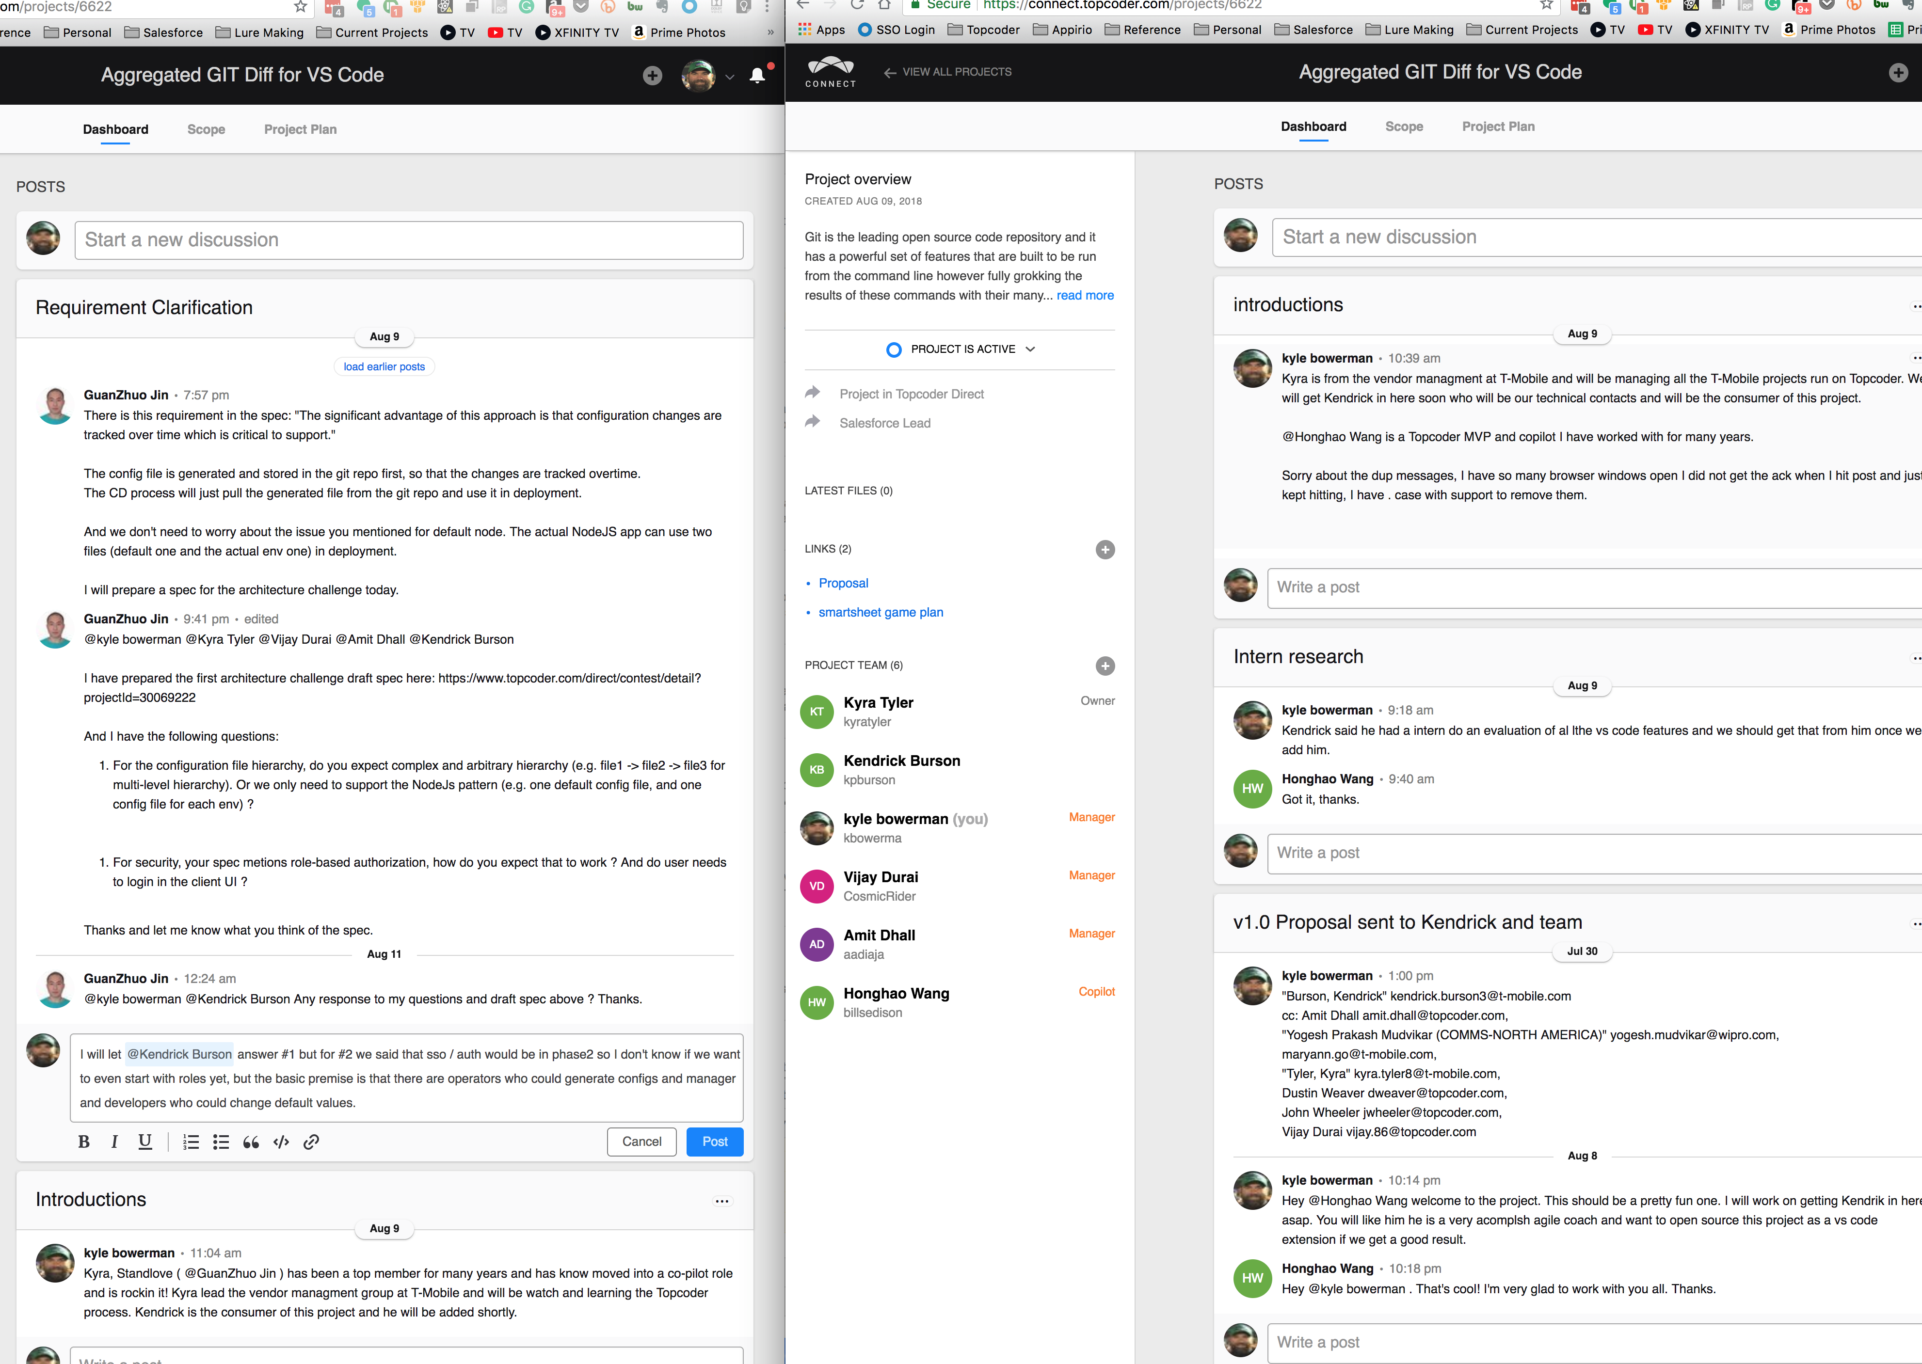Open Current Projects bookmark folder, left browser
The image size is (1922, 1364).
(x=372, y=33)
